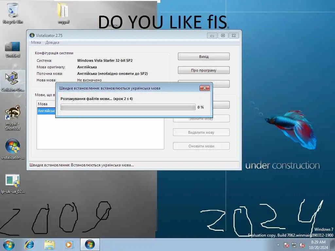This screenshot has width=335, height=251.
Task: Click the Про програму button
Action: (203, 70)
